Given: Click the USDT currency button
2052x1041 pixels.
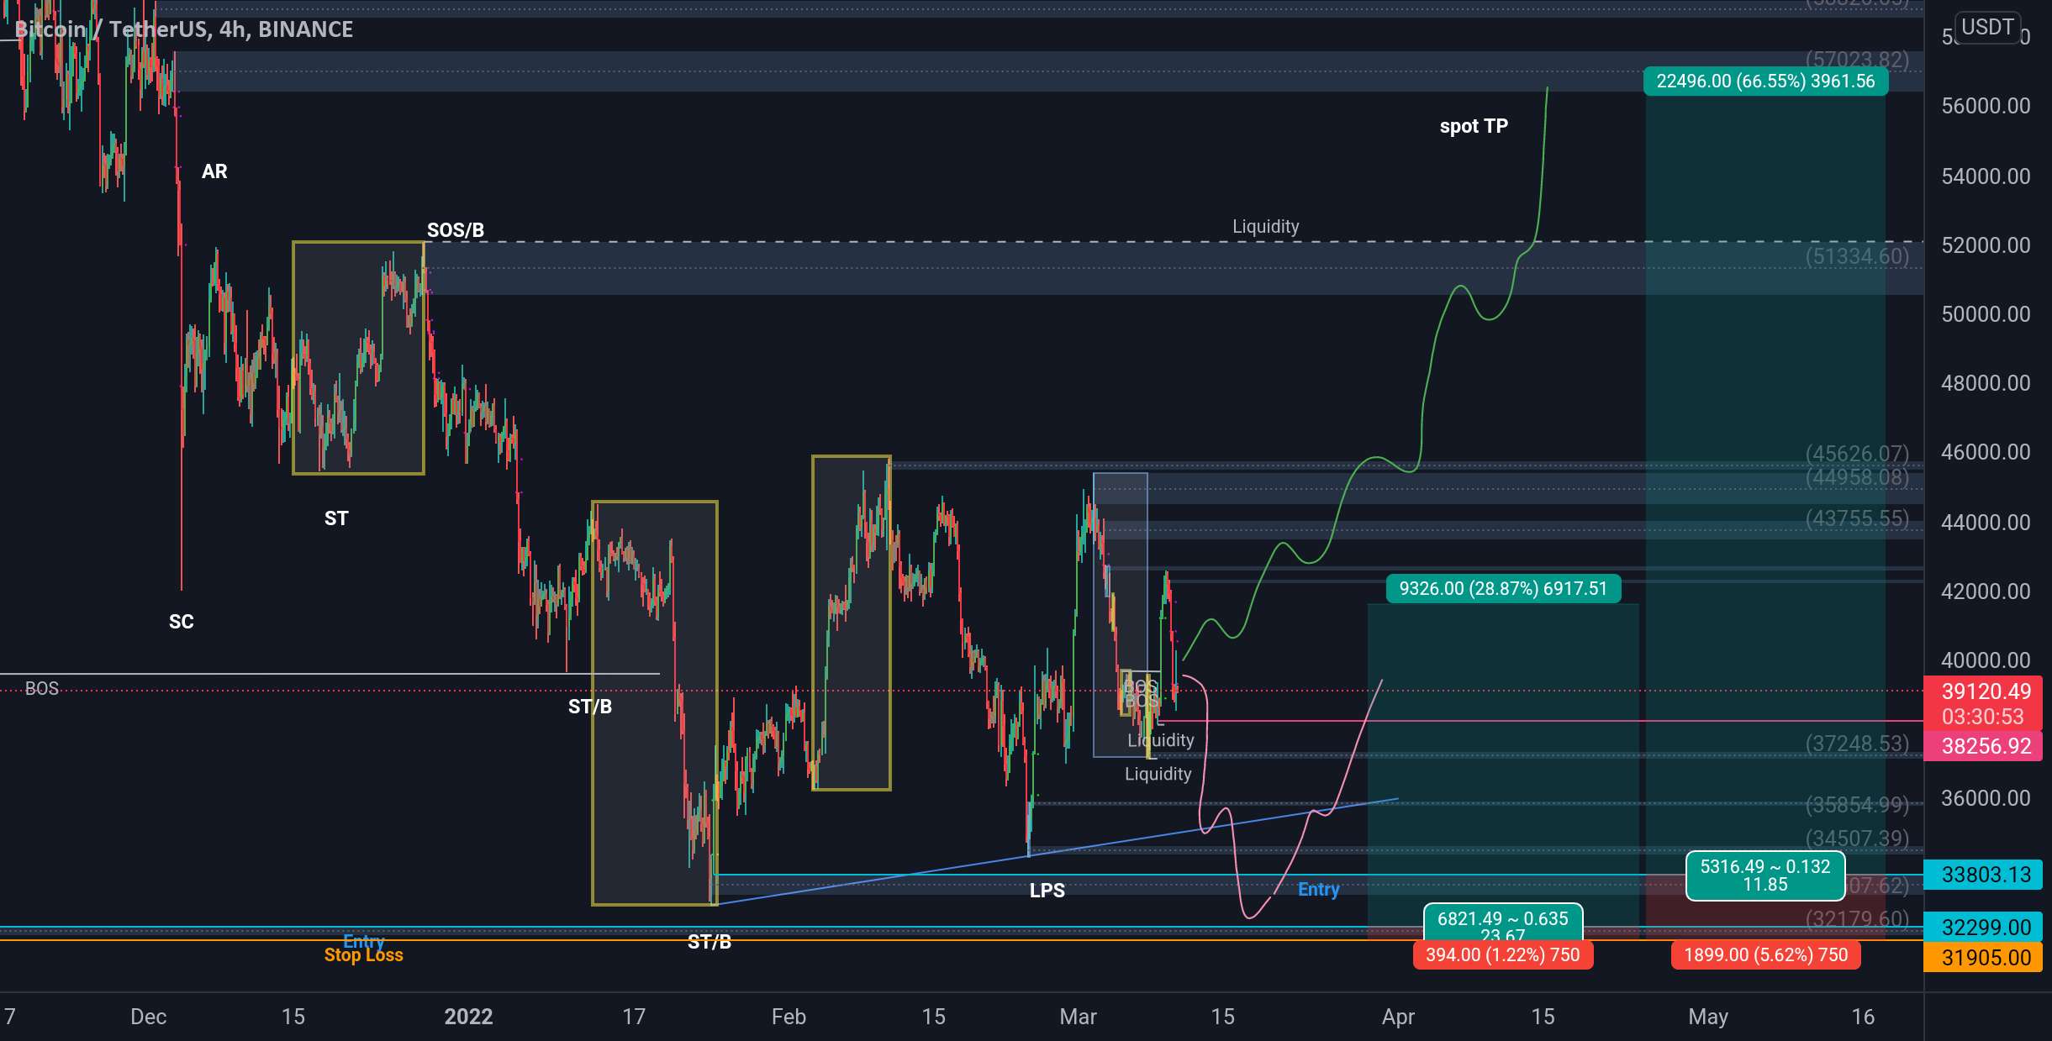Looking at the screenshot, I should pos(1987,28).
